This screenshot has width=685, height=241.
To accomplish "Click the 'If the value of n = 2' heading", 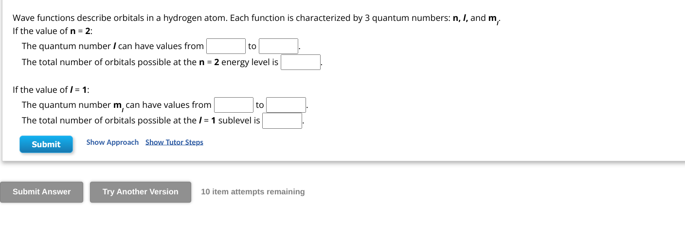I will (x=53, y=31).
